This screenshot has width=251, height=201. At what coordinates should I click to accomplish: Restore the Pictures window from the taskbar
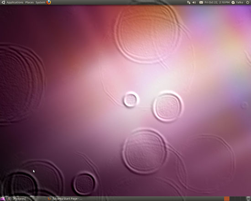[x=17, y=199]
